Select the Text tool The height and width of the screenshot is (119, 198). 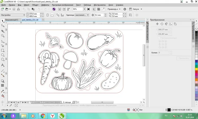point(3,65)
